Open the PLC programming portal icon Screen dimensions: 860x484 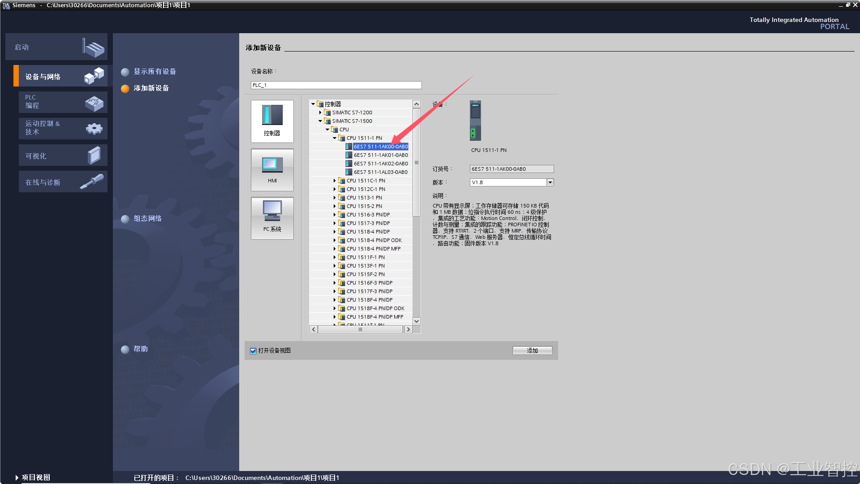coord(94,103)
